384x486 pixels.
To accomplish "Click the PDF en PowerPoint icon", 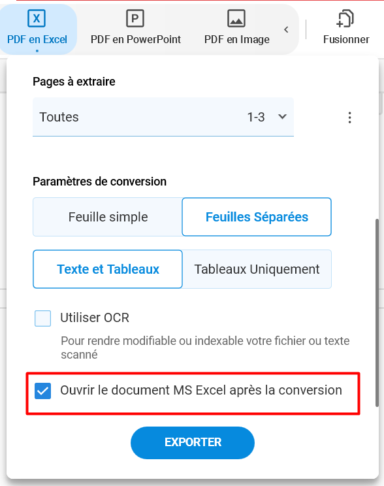I will pyautogui.click(x=135, y=18).
